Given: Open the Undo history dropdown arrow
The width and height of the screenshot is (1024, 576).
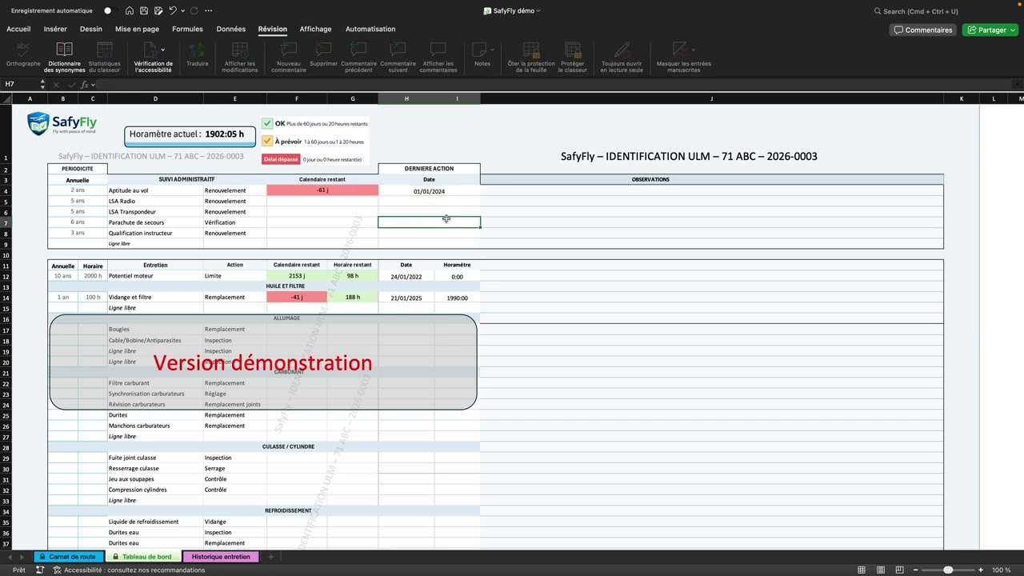Looking at the screenshot, I should 183,11.
